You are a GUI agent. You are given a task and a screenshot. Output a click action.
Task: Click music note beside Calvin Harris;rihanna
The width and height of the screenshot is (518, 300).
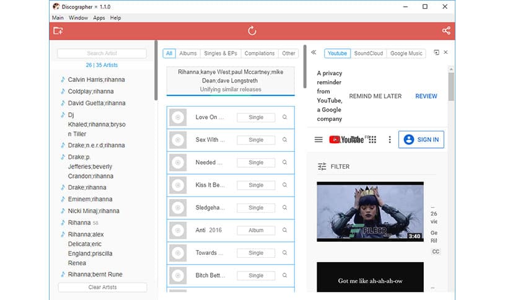point(62,80)
